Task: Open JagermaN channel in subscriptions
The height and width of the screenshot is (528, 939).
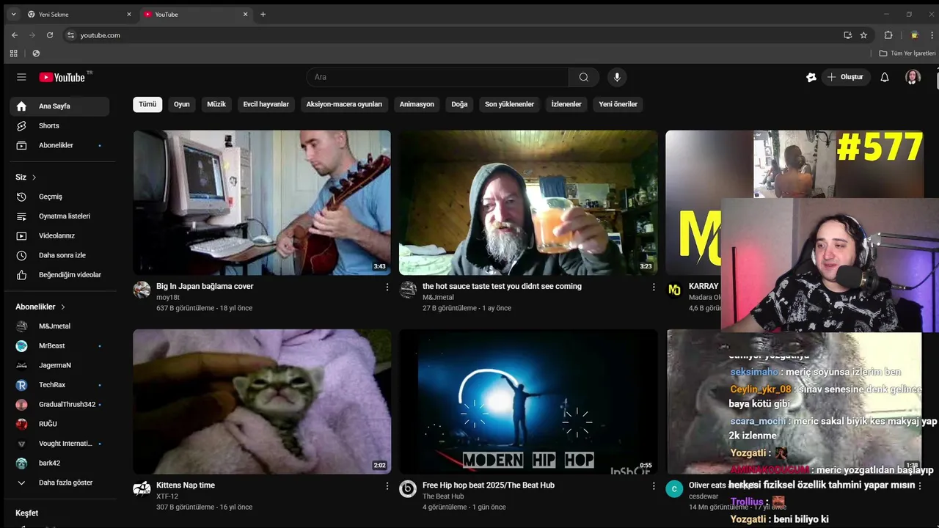Action: tap(59, 365)
